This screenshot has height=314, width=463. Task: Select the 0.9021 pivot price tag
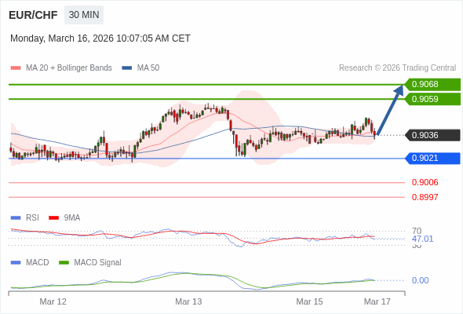pyautogui.click(x=432, y=159)
